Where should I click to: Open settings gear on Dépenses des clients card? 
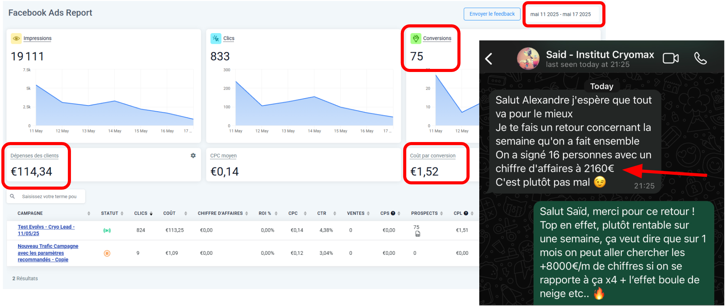(x=193, y=156)
